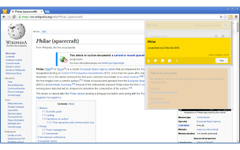Screen dimensions: 240x150
Task: Select the Article tab
Action: click(x=36, y=31)
